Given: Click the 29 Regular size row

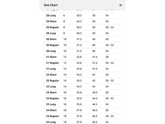Looking at the screenshot, I should click(82, 27).
